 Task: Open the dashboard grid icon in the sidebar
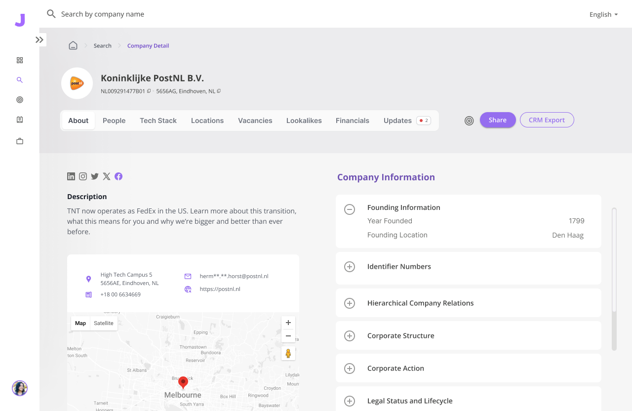(20, 60)
